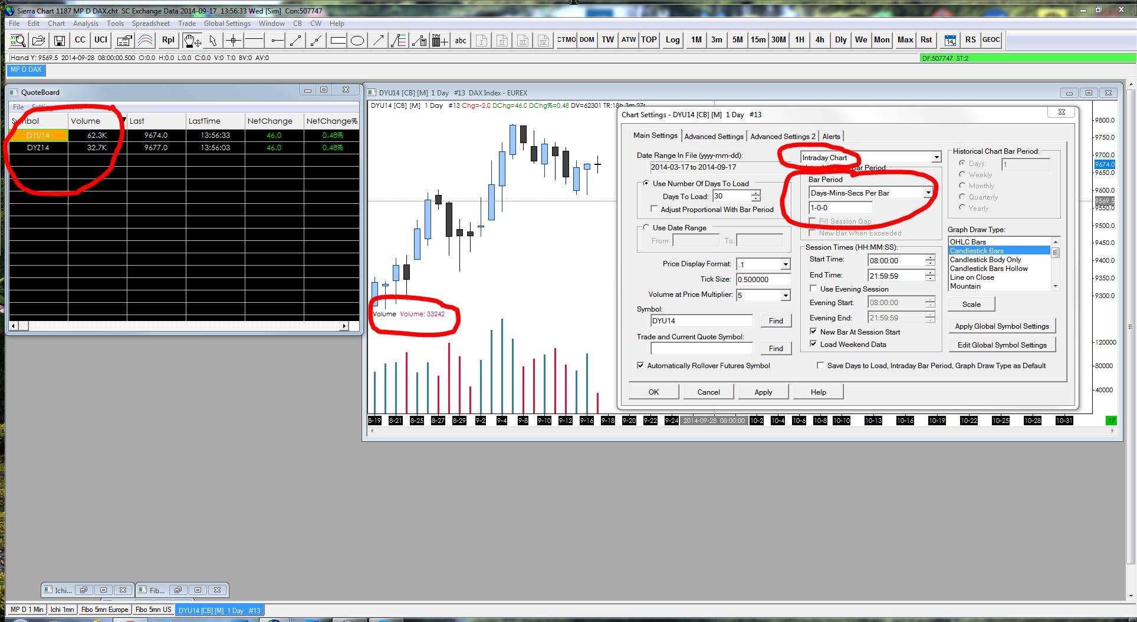The width and height of the screenshot is (1137, 622).
Task: Select the crosshair tool icon
Action: tap(234, 40)
